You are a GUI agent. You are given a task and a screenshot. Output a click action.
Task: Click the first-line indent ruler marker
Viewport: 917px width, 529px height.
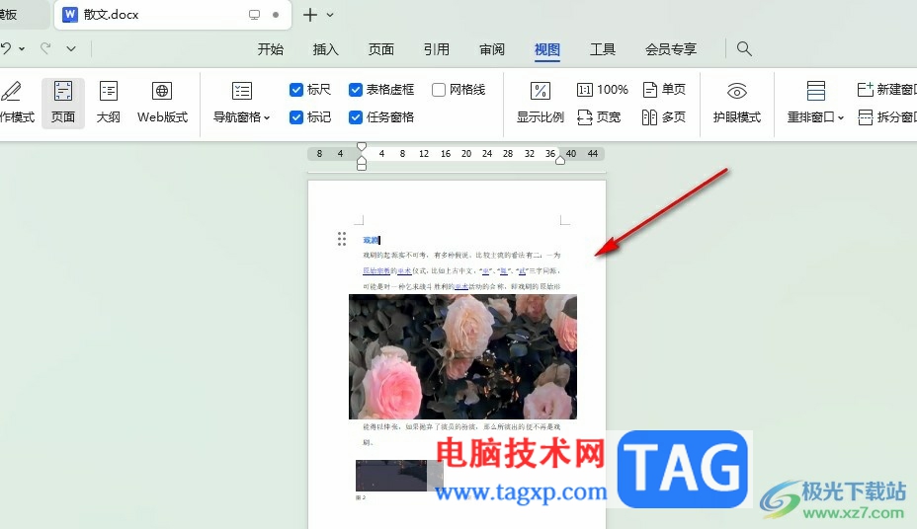point(362,146)
